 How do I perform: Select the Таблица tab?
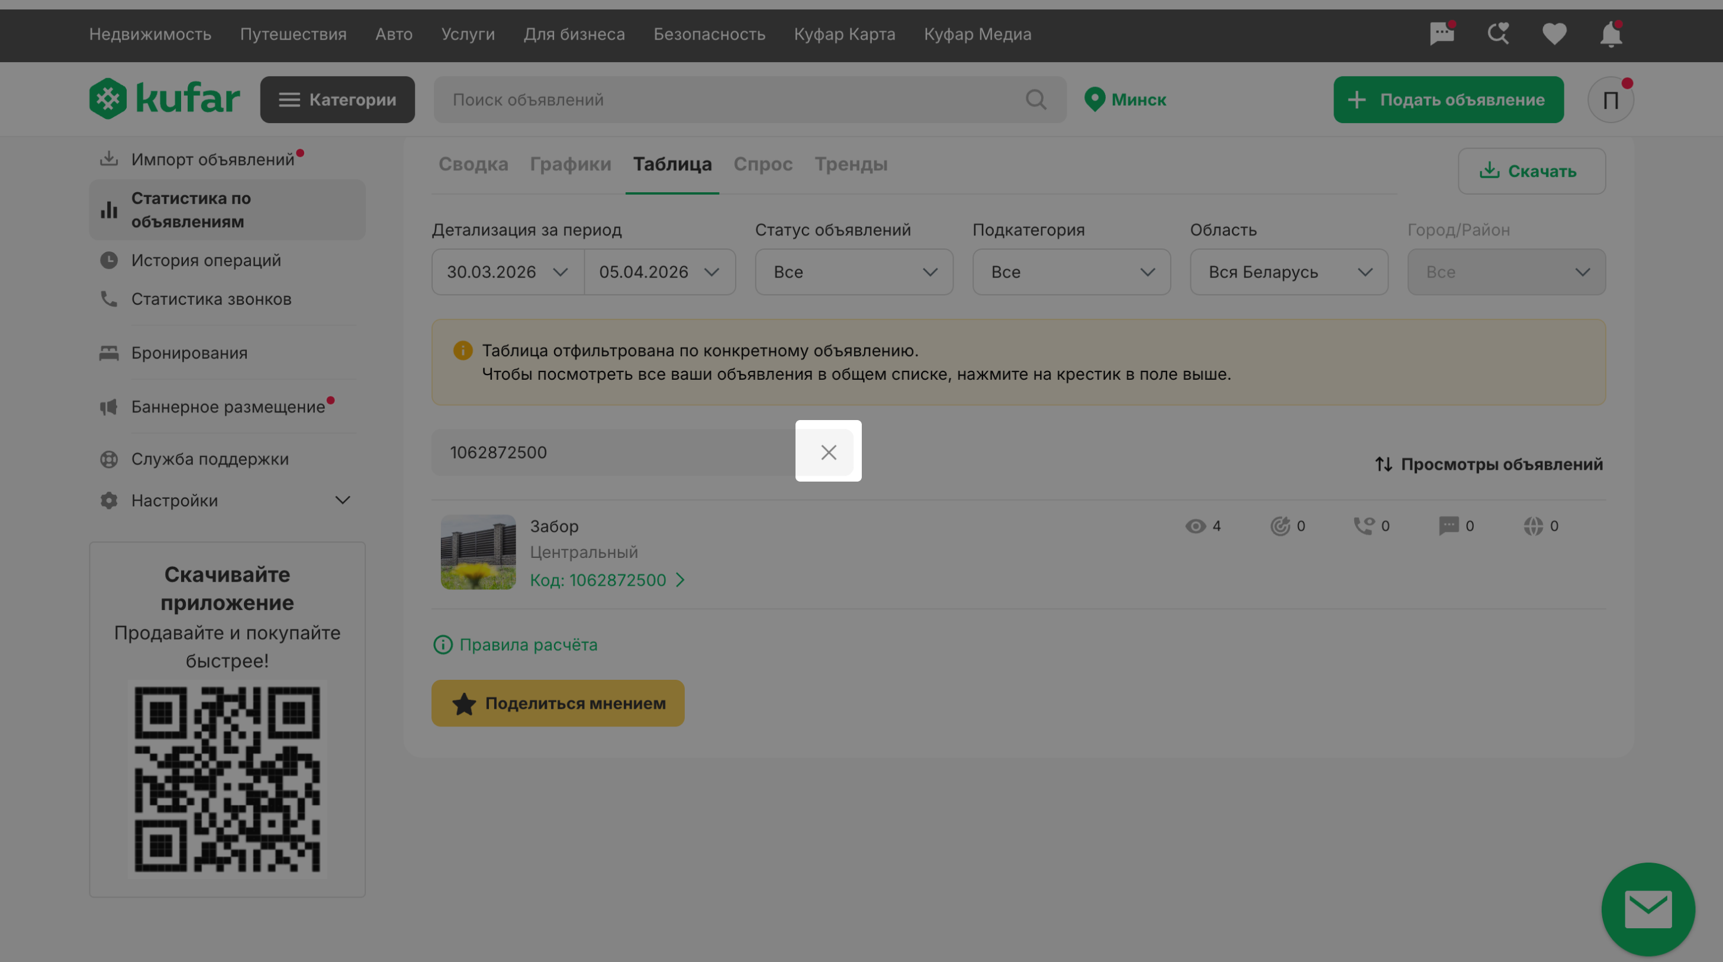coord(672,164)
